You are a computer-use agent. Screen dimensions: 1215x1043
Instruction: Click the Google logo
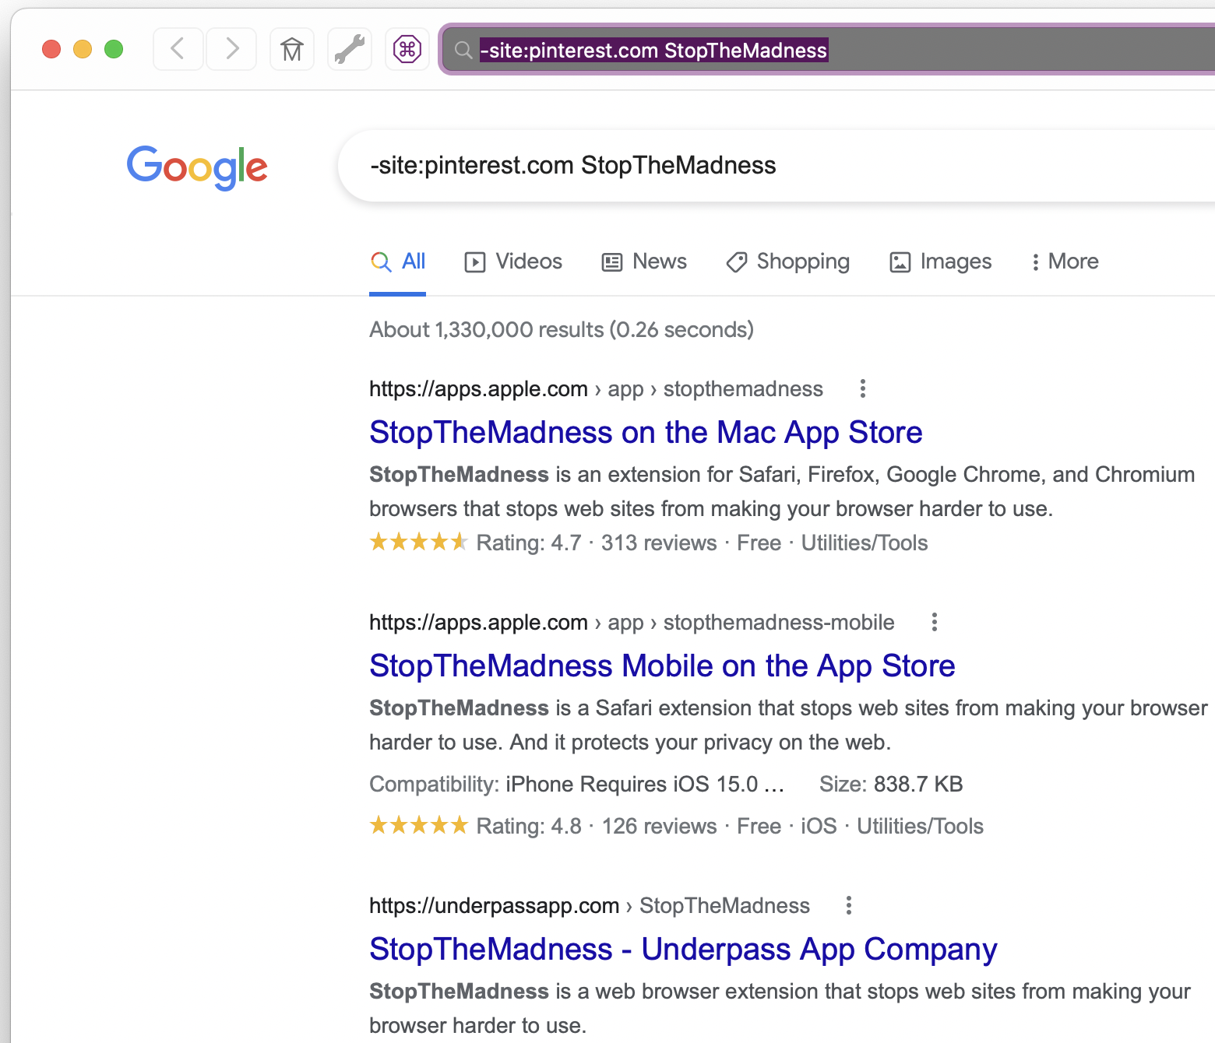point(197,167)
